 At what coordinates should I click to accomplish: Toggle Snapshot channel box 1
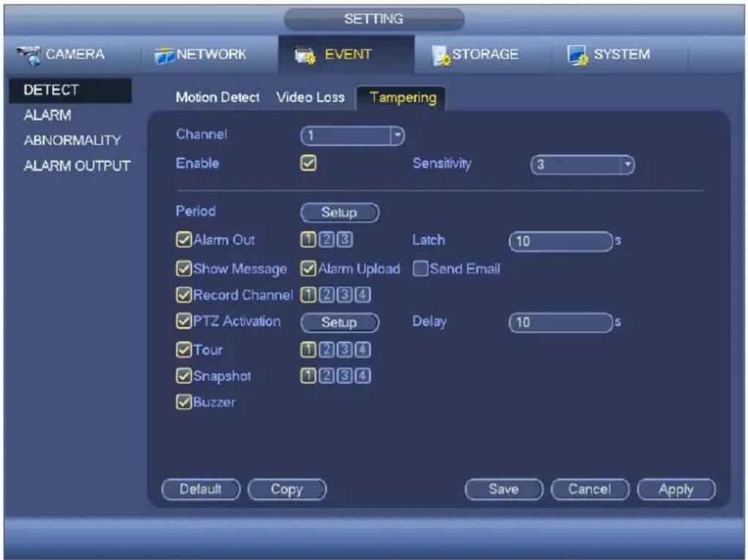tap(308, 376)
